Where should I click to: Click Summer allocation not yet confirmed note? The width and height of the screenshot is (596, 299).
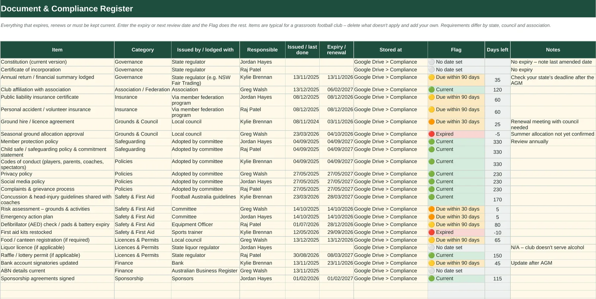(553, 134)
